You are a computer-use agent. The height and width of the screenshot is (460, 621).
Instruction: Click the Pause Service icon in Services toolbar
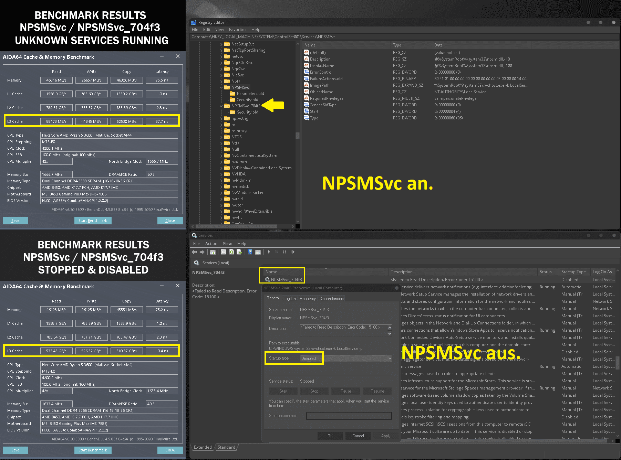pyautogui.click(x=284, y=252)
